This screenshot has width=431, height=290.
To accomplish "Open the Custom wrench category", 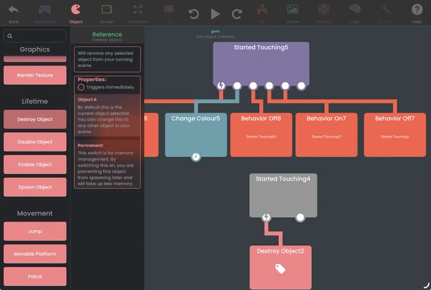I will (x=385, y=13).
